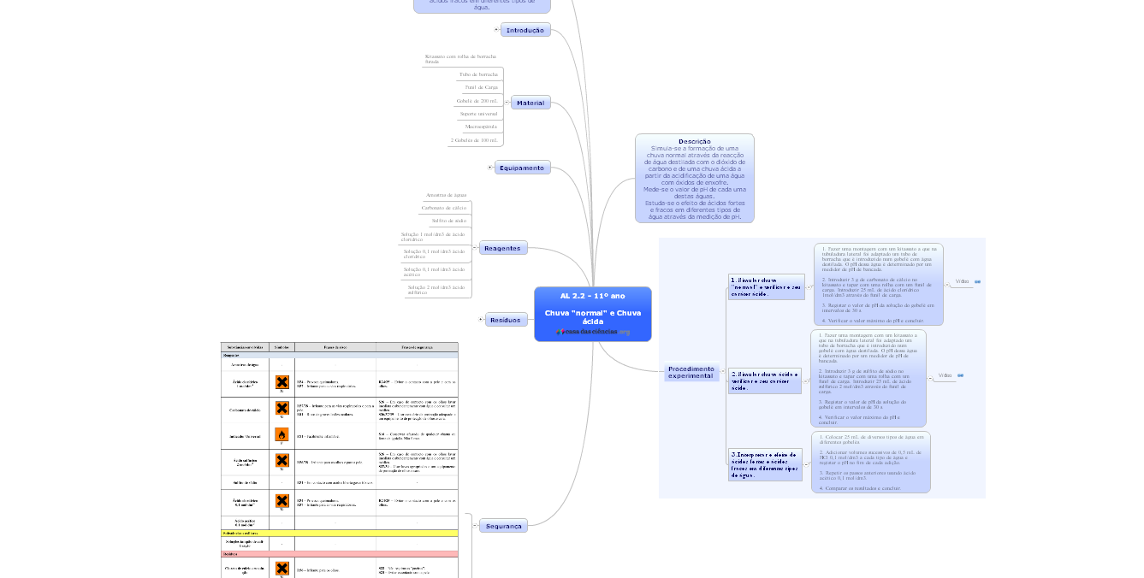Image resolution: width=1144 pixels, height=578 pixels.
Task: Collapse the step 3 Interpretar o efeito subtopic
Action: [806, 465]
